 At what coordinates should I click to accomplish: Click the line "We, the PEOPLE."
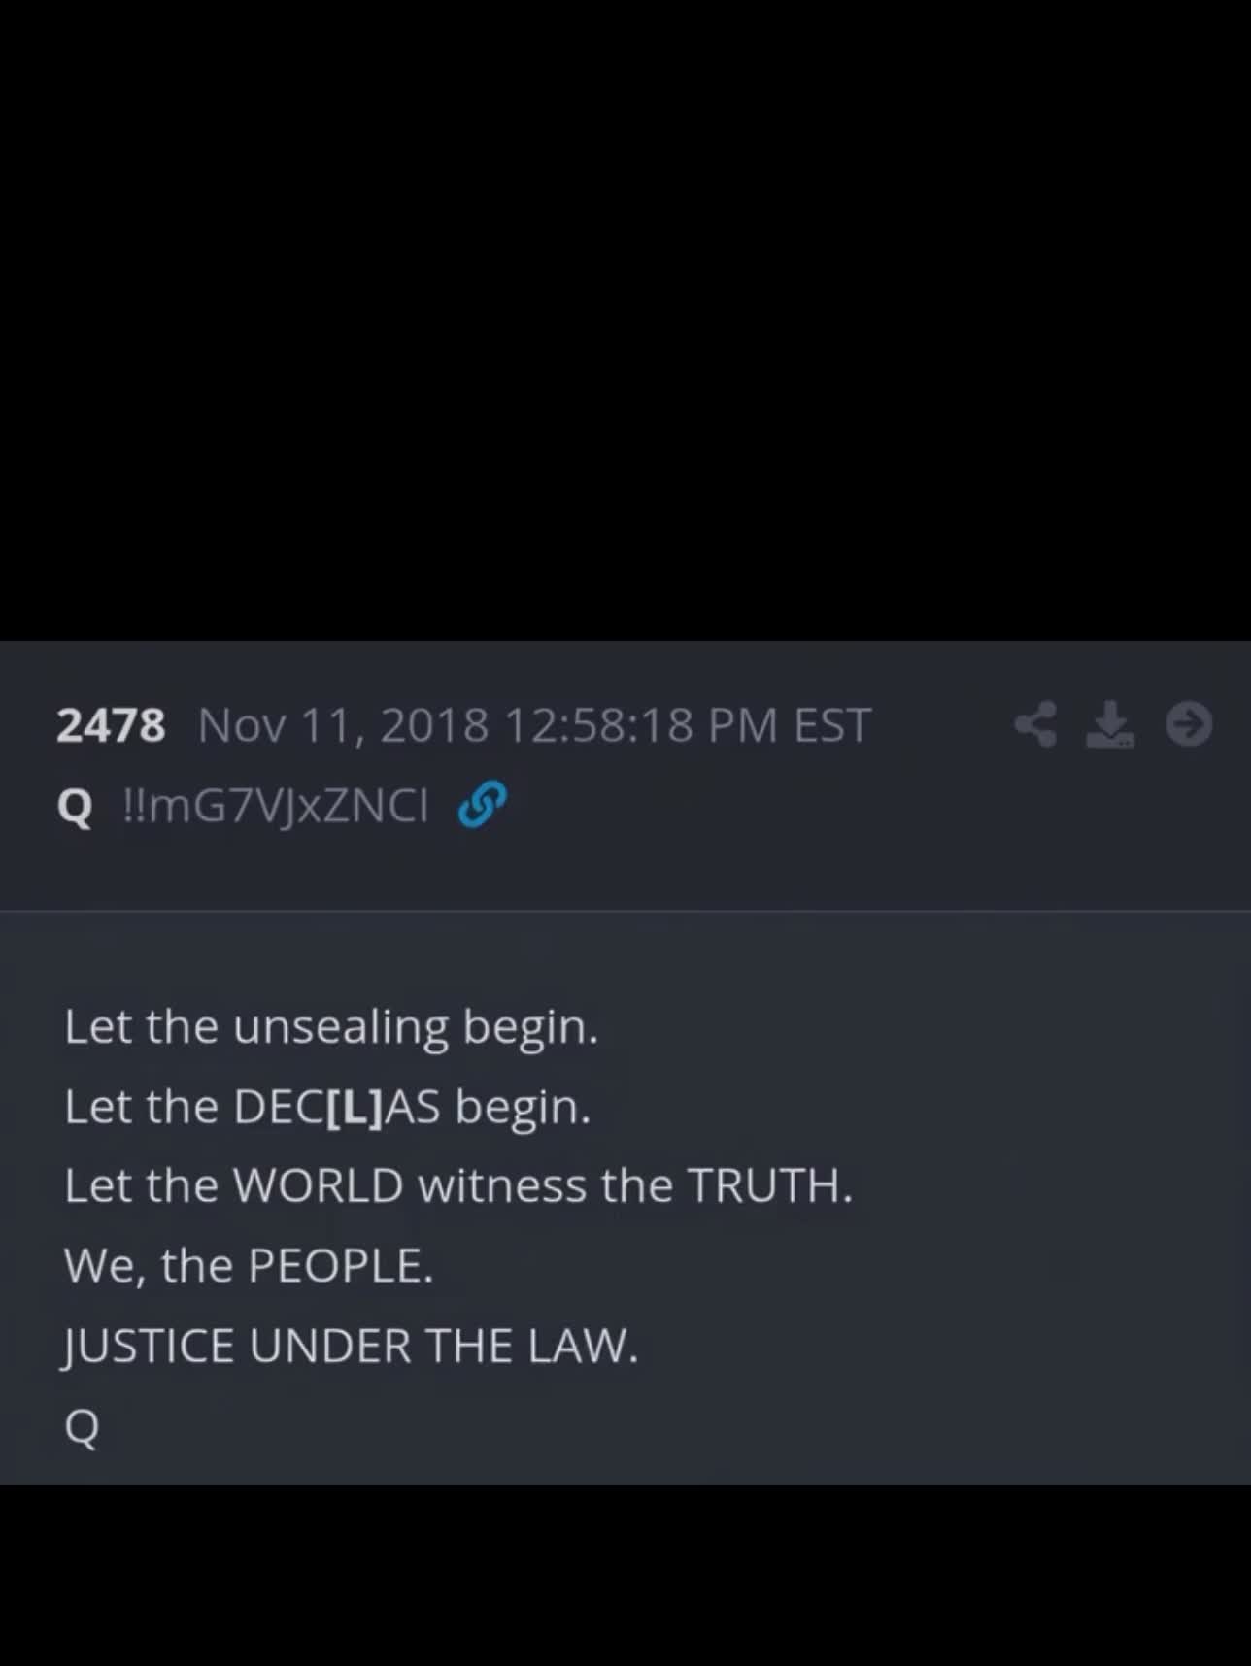pyautogui.click(x=249, y=1266)
